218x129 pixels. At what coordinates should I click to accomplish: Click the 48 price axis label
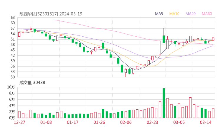point(13,45)
